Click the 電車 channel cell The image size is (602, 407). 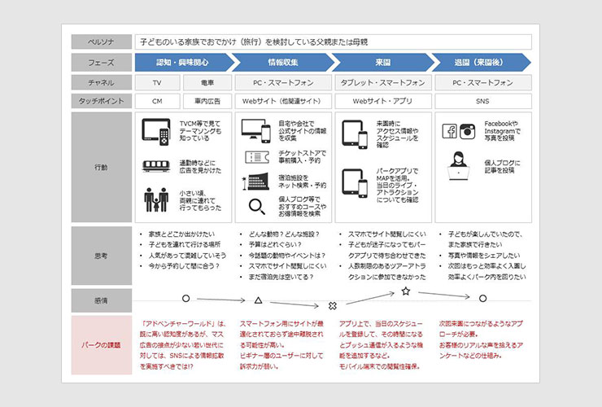point(207,83)
